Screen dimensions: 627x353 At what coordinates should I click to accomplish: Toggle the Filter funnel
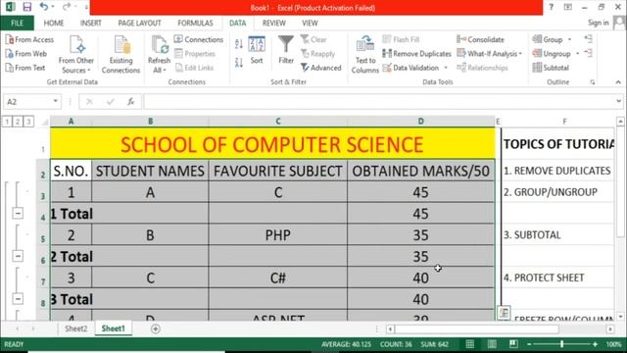pyautogui.click(x=286, y=50)
